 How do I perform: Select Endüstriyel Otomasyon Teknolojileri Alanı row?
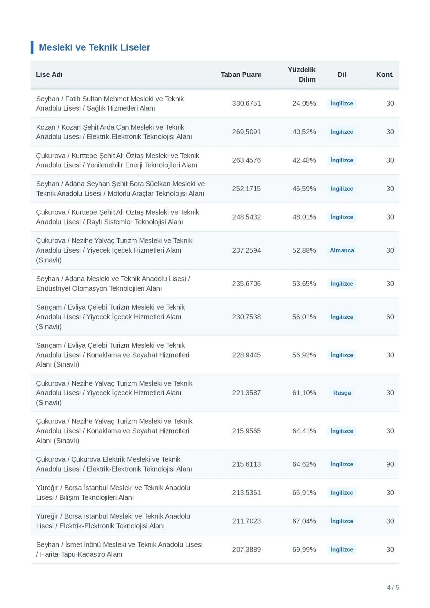pos(215,284)
